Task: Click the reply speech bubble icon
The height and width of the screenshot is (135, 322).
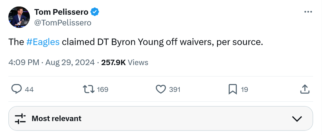Action: (16, 89)
